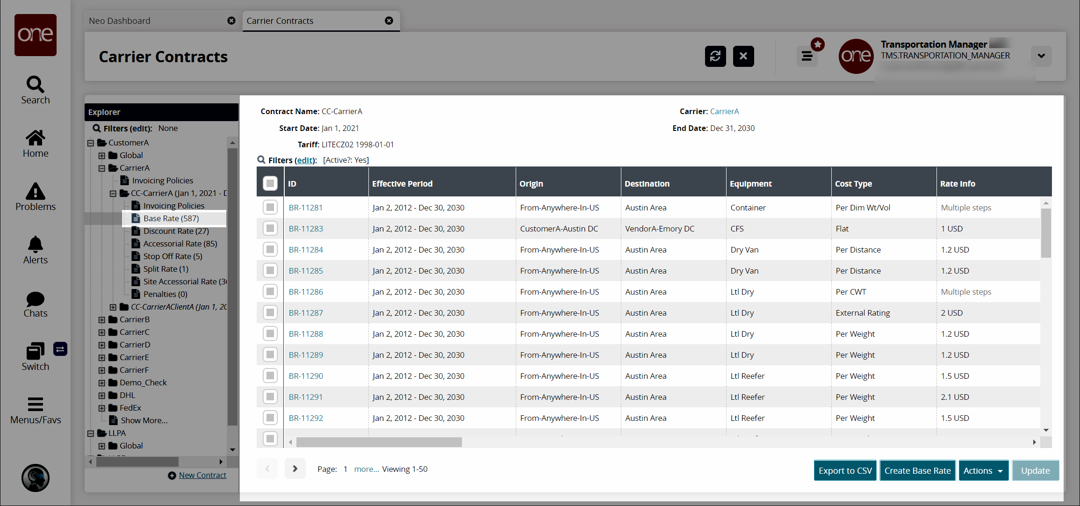
Task: Click the Create Base Rate button
Action: coord(917,470)
